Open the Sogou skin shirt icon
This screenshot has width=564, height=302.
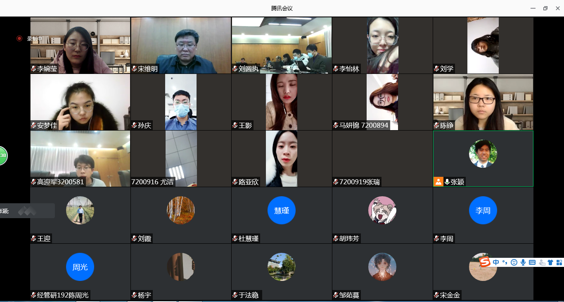(550, 262)
